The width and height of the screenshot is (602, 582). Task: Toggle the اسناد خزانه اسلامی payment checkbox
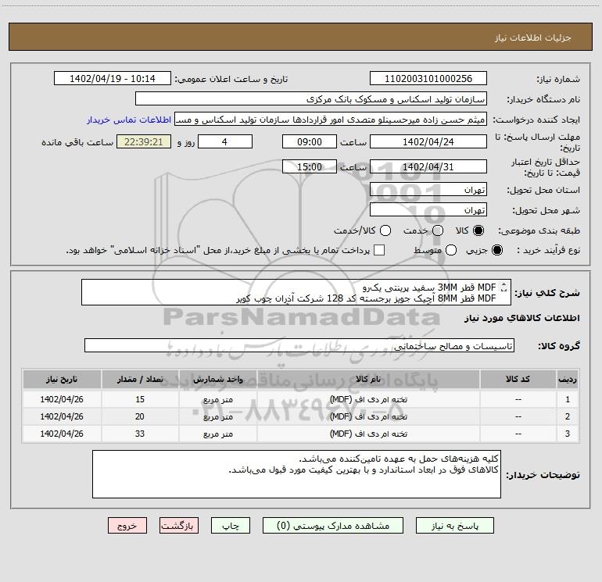tap(379, 250)
